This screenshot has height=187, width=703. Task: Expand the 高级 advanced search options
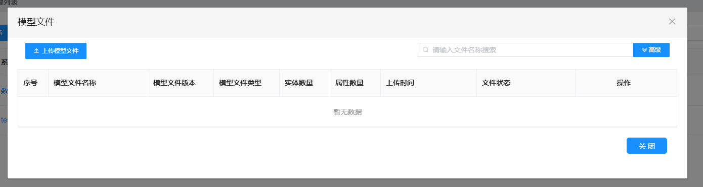651,50
